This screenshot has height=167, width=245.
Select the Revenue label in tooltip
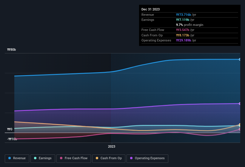tap(148, 15)
